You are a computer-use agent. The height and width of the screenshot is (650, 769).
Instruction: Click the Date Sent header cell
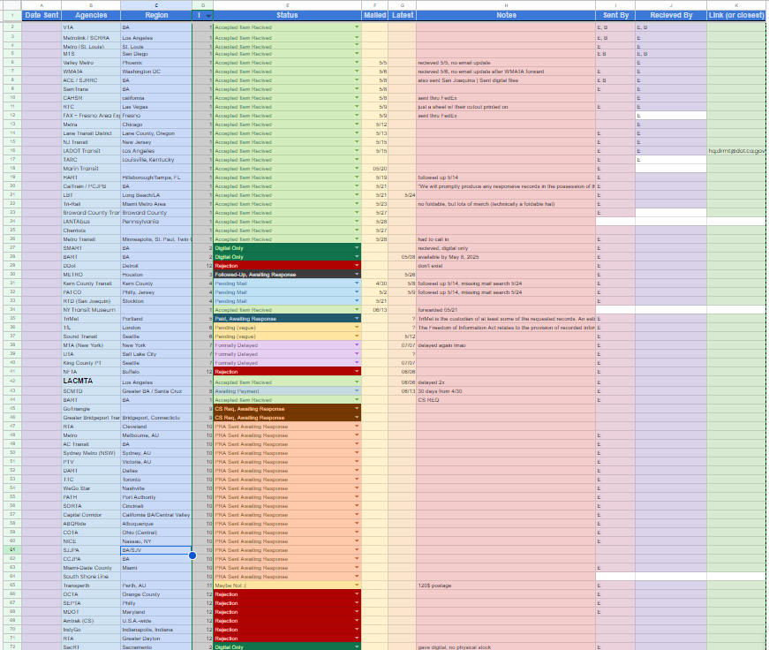(x=41, y=15)
